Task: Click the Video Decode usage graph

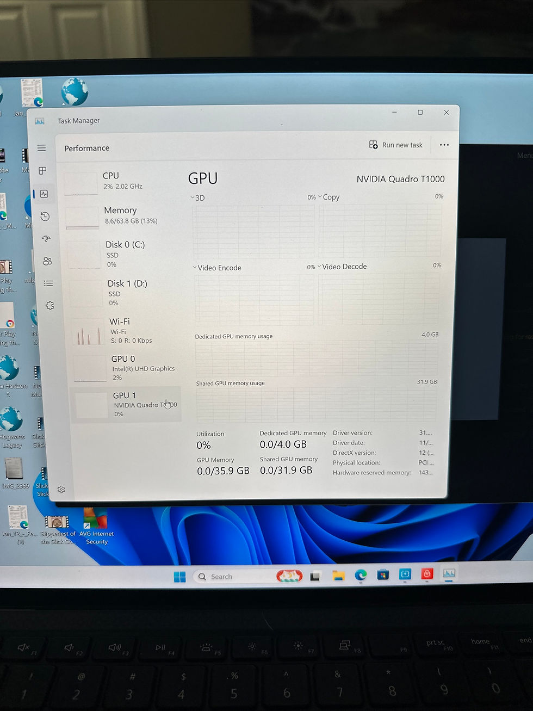Action: (379, 299)
